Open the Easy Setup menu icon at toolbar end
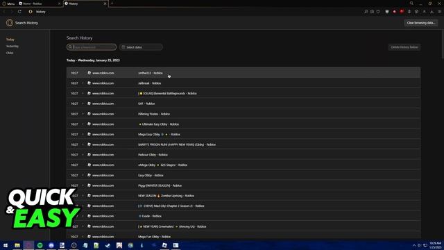The height and width of the screenshot is (250, 444). 439,12
